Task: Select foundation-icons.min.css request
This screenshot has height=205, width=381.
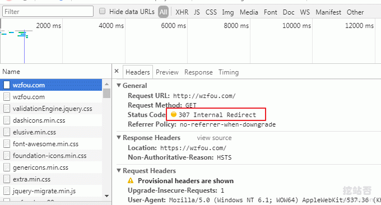Action: [51, 156]
